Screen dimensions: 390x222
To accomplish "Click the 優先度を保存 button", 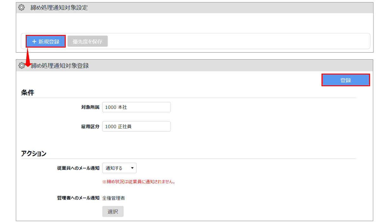I will tap(88, 41).
